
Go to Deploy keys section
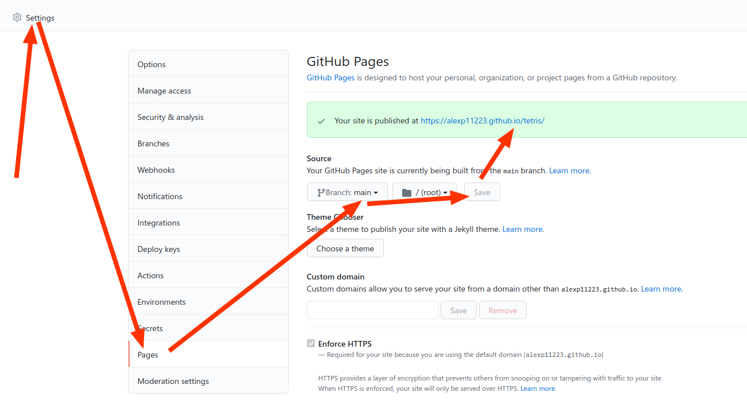[208, 248]
